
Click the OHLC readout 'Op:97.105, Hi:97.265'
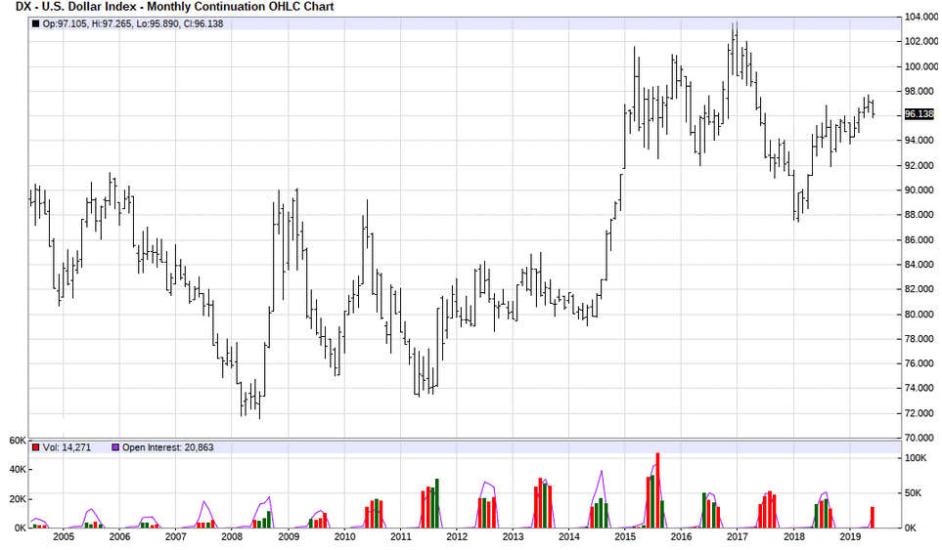[x=85, y=24]
